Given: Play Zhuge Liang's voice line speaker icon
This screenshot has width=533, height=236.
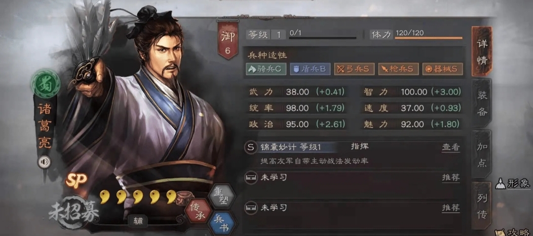Looking at the screenshot, I should [x=44, y=162].
